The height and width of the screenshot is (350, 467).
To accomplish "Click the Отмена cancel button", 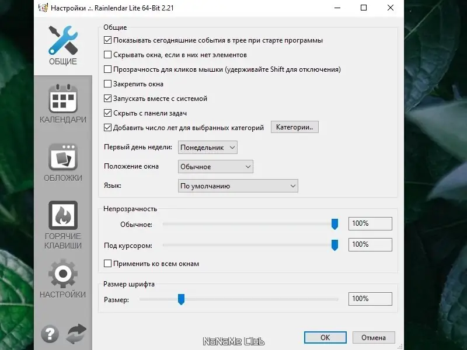I will 374,338.
